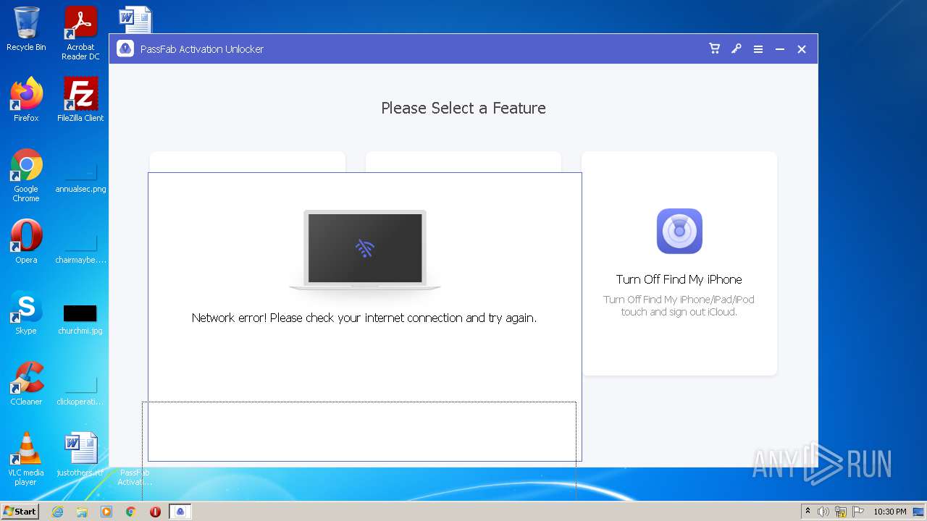Click the network tray icon
This screenshot has width=927, height=521.
point(841,512)
